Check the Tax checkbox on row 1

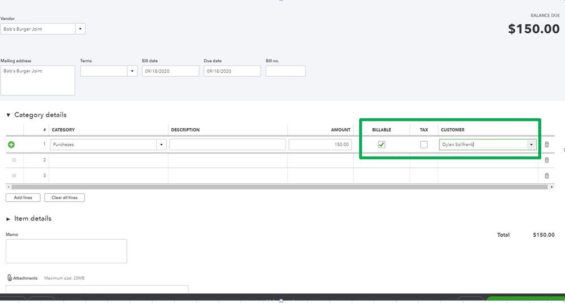click(424, 145)
